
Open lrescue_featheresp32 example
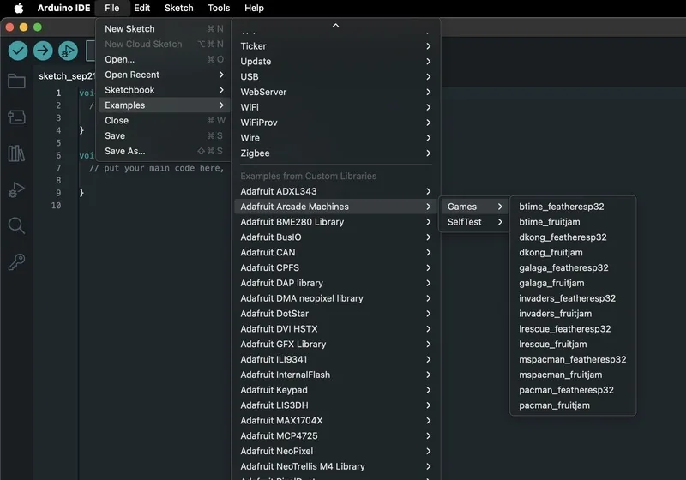573,329
